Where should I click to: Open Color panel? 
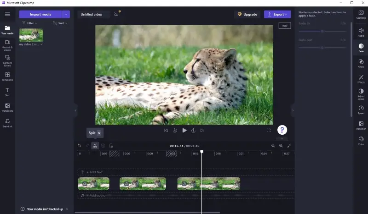(361, 141)
